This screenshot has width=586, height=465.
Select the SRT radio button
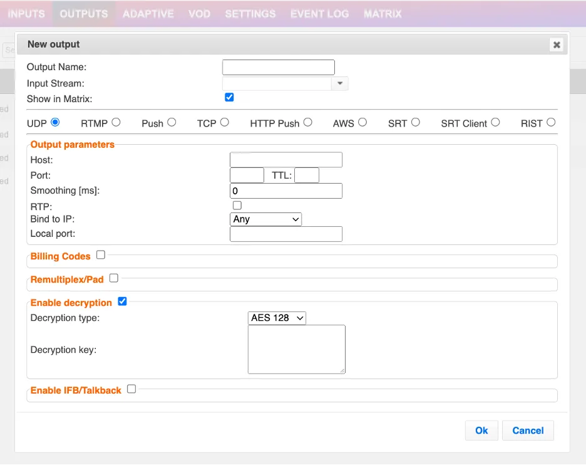point(415,122)
